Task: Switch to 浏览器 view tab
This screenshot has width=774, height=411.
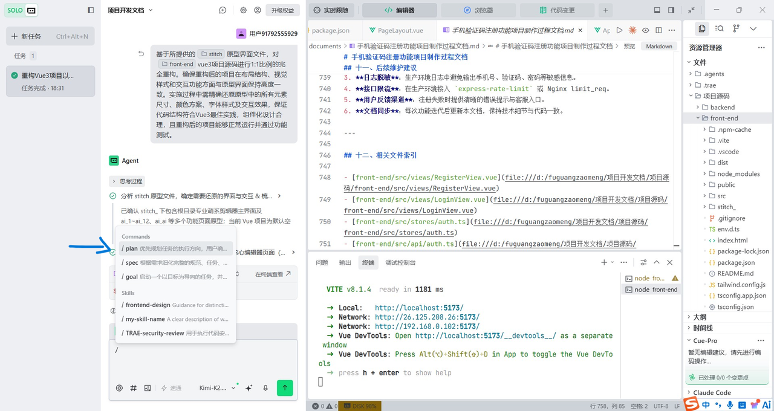Action: point(478,10)
